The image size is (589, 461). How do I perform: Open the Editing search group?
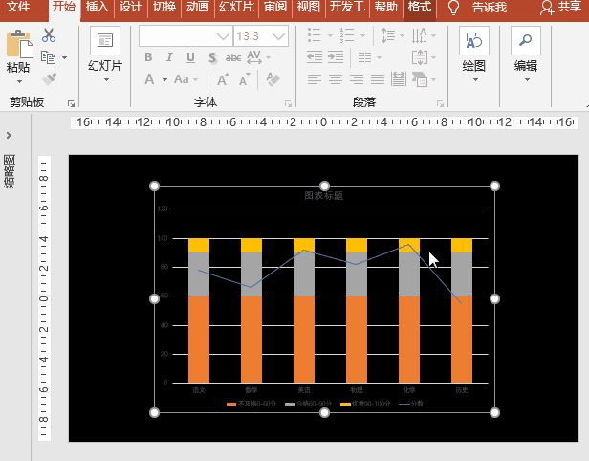(526, 55)
